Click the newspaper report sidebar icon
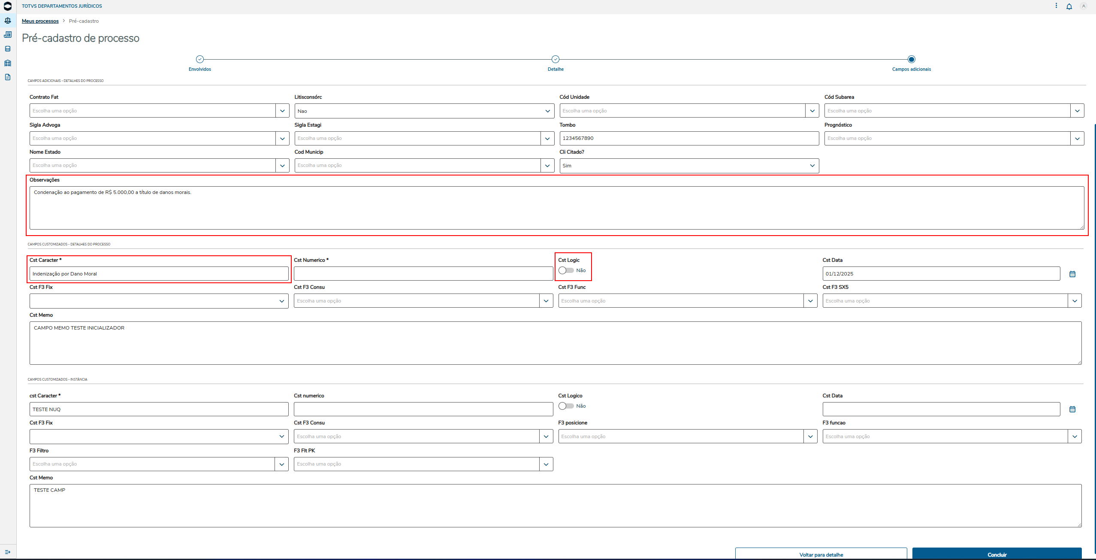 click(8, 35)
